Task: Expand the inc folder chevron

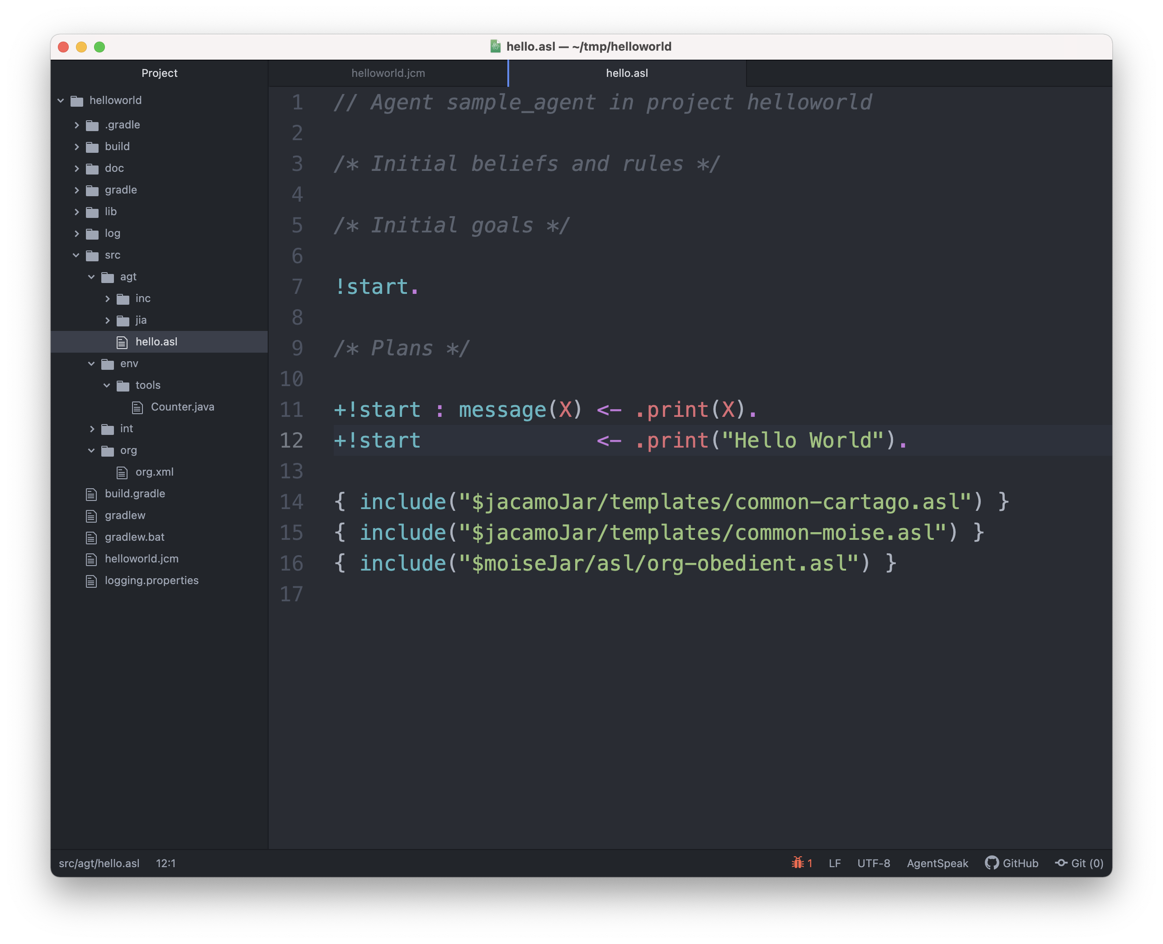Action: coord(107,298)
